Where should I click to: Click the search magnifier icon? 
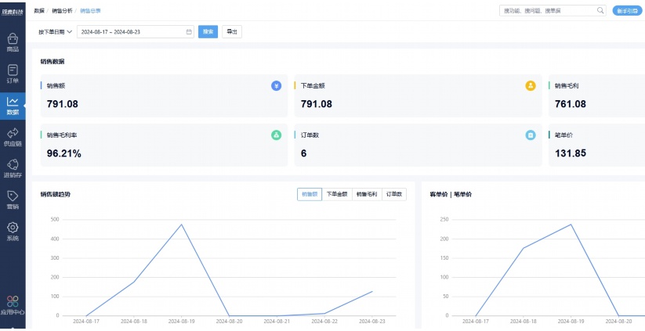[600, 10]
